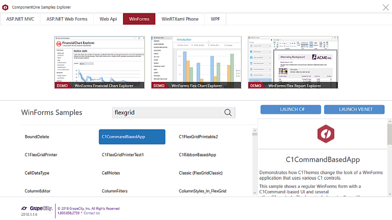This screenshot has height=220, width=392.
Task: Launch the sample in VB.NET
Action: [354, 110]
